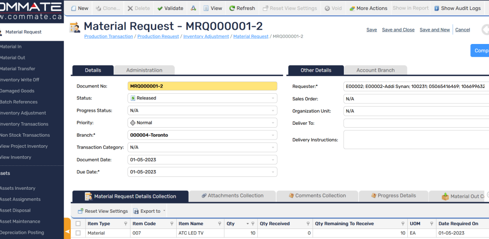Click the Validate checkmark toolbar button
489x239 pixels.
click(x=170, y=9)
